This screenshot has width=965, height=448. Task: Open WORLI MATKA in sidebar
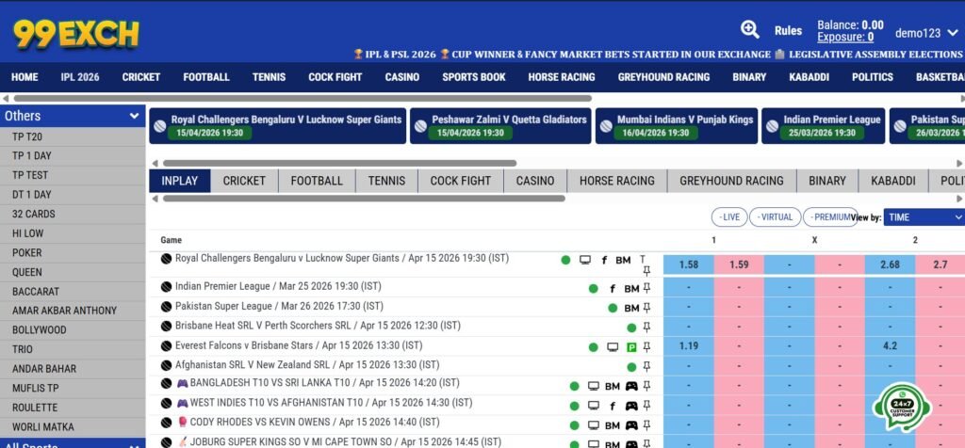pos(73,426)
